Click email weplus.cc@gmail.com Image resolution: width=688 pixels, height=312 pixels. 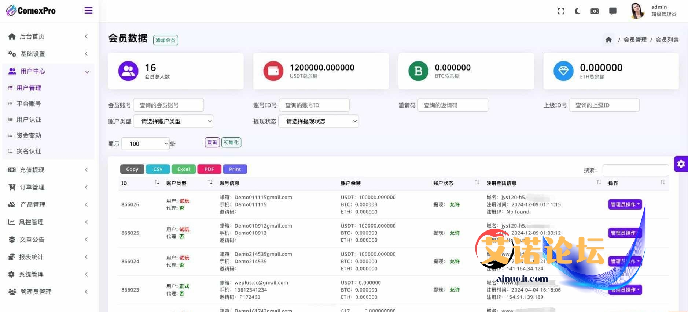[261, 282]
